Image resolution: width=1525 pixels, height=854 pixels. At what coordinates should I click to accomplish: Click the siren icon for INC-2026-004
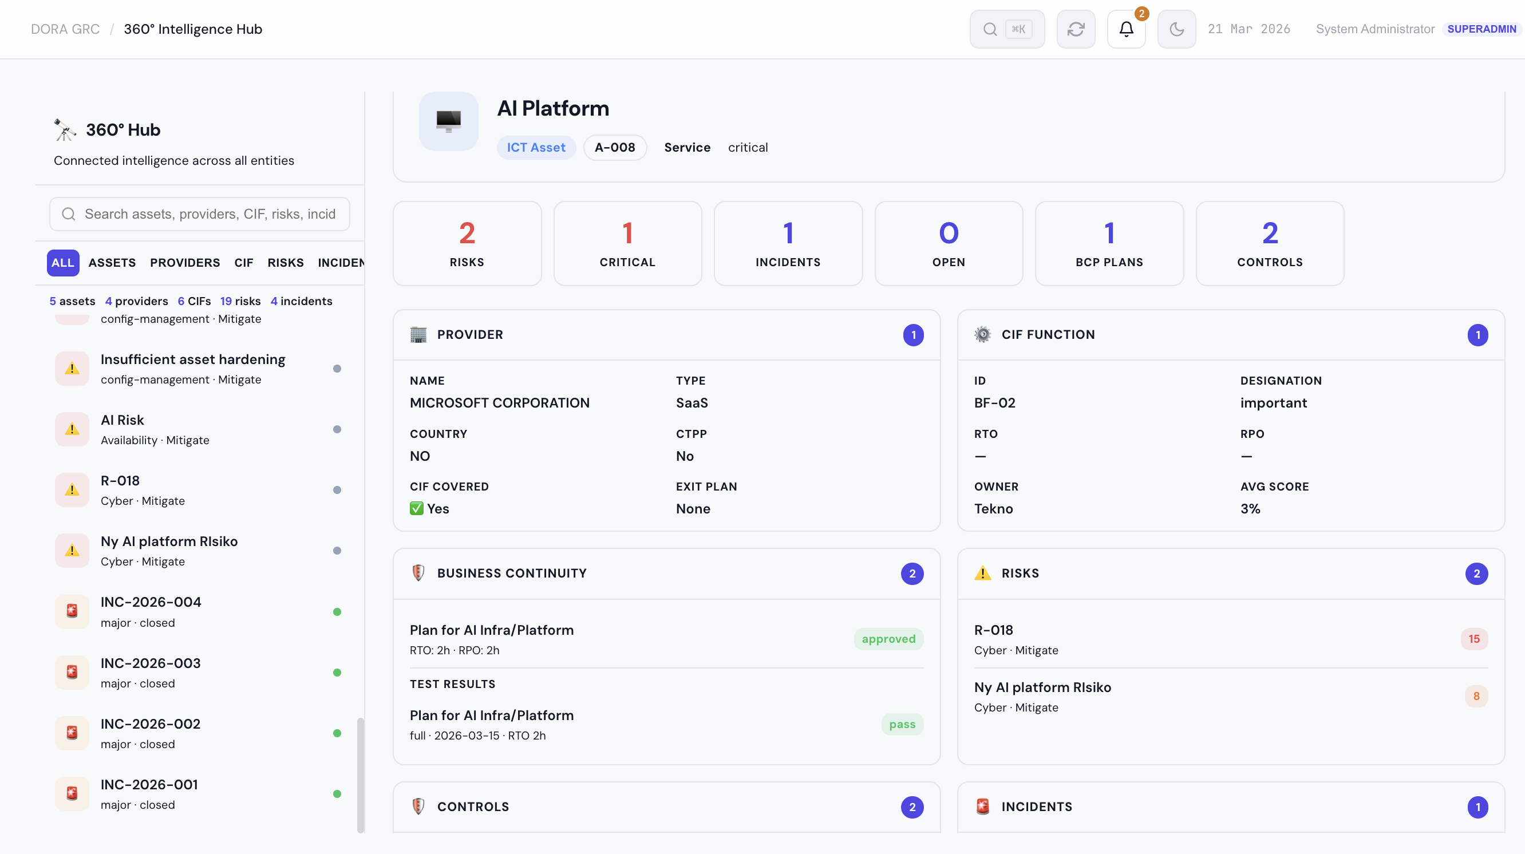click(x=72, y=611)
